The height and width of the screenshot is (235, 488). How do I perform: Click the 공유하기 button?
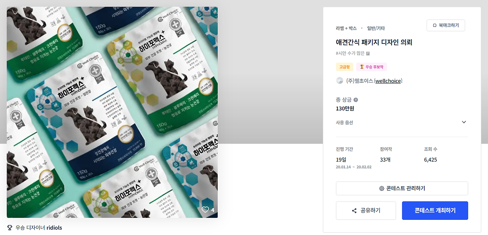pos(366,211)
